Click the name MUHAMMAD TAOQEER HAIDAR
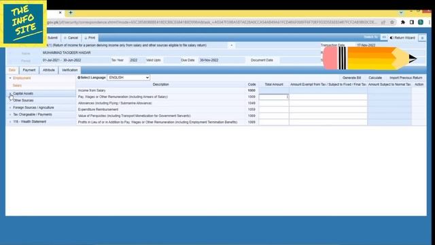The image size is (435, 245). (67, 53)
